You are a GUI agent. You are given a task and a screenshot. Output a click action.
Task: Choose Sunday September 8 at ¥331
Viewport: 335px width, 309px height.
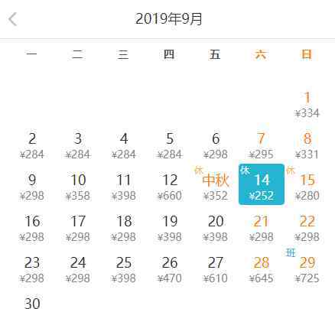tap(307, 146)
